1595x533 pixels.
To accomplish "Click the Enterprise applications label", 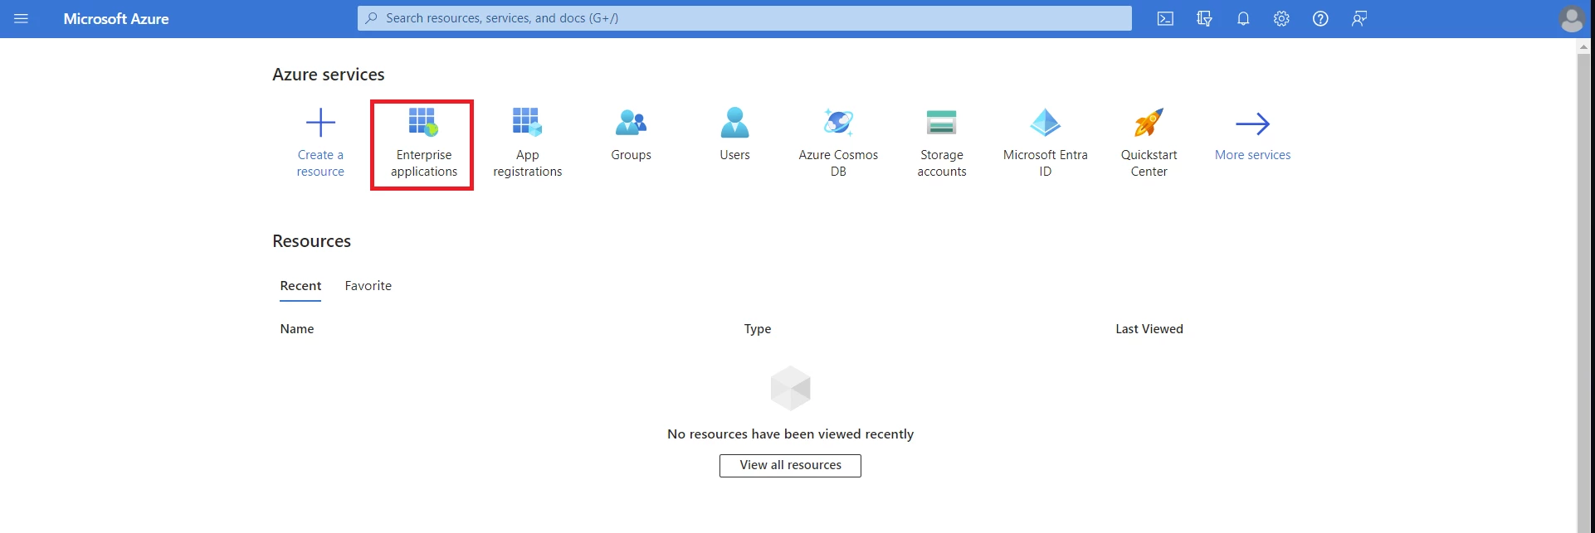I will tap(424, 163).
